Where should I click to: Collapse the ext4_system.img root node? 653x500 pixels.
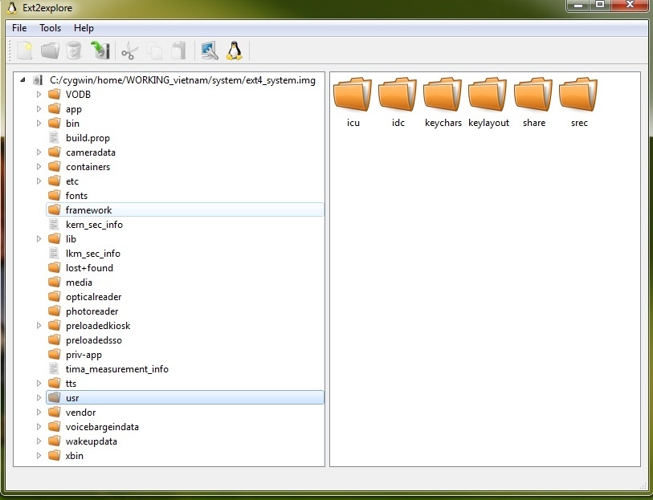[x=22, y=80]
